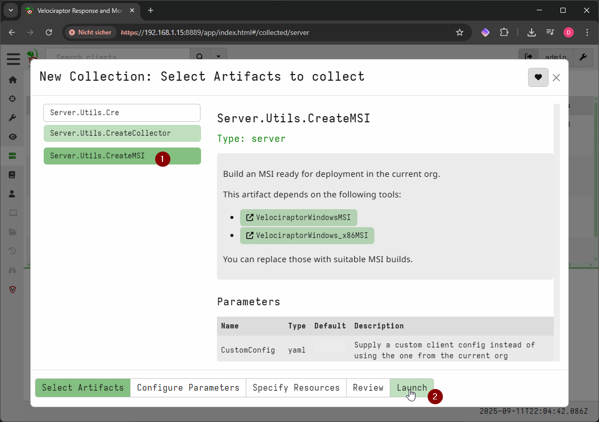Close the New Collection dialog
The width and height of the screenshot is (599, 422).
556,78
